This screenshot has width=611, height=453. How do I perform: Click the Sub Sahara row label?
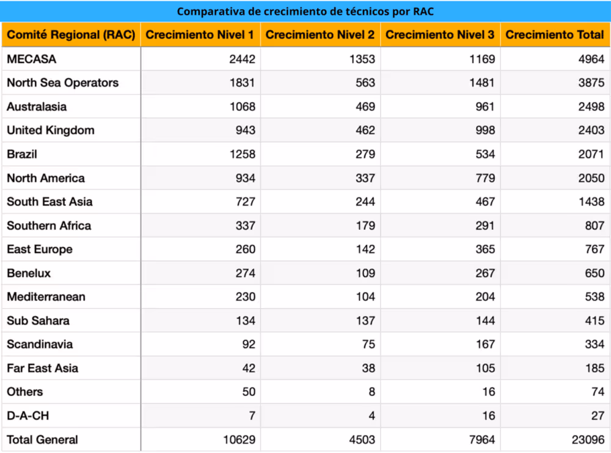pos(38,320)
